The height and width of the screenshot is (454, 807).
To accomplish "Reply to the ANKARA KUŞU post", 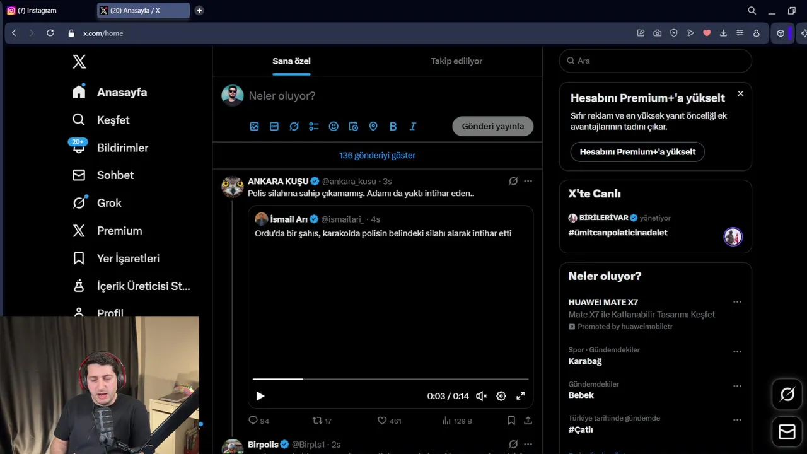I will pos(258,421).
